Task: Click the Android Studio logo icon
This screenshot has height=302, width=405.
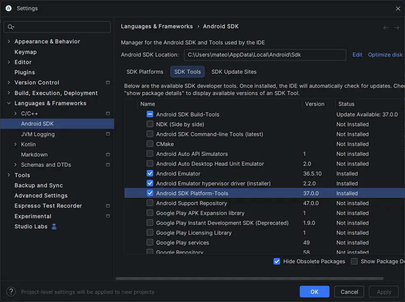Action: [x=9, y=8]
